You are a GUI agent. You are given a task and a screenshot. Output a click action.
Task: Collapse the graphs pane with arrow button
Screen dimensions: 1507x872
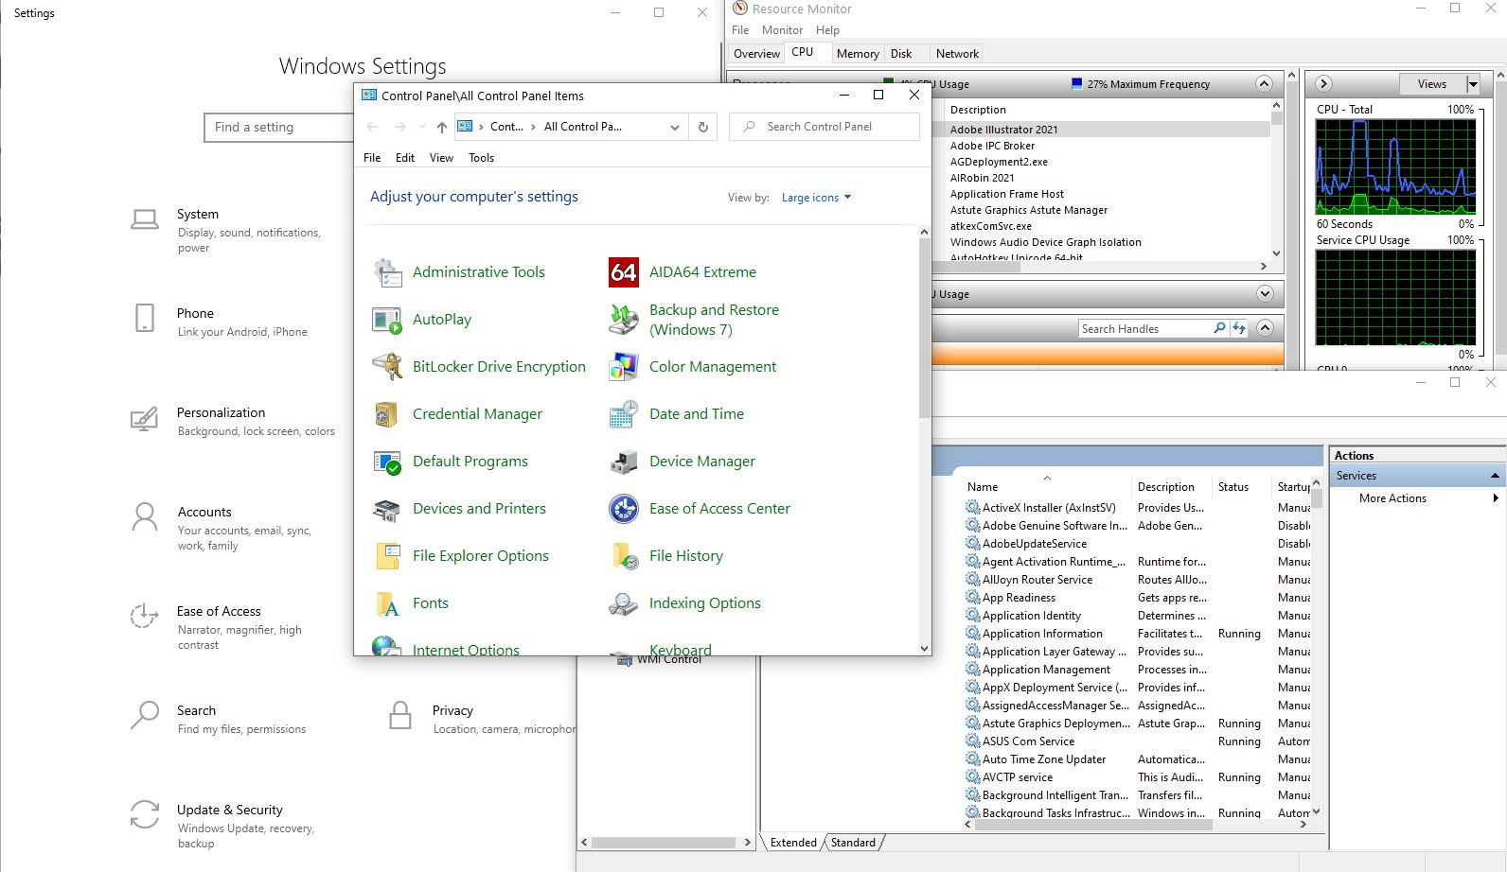coord(1324,84)
